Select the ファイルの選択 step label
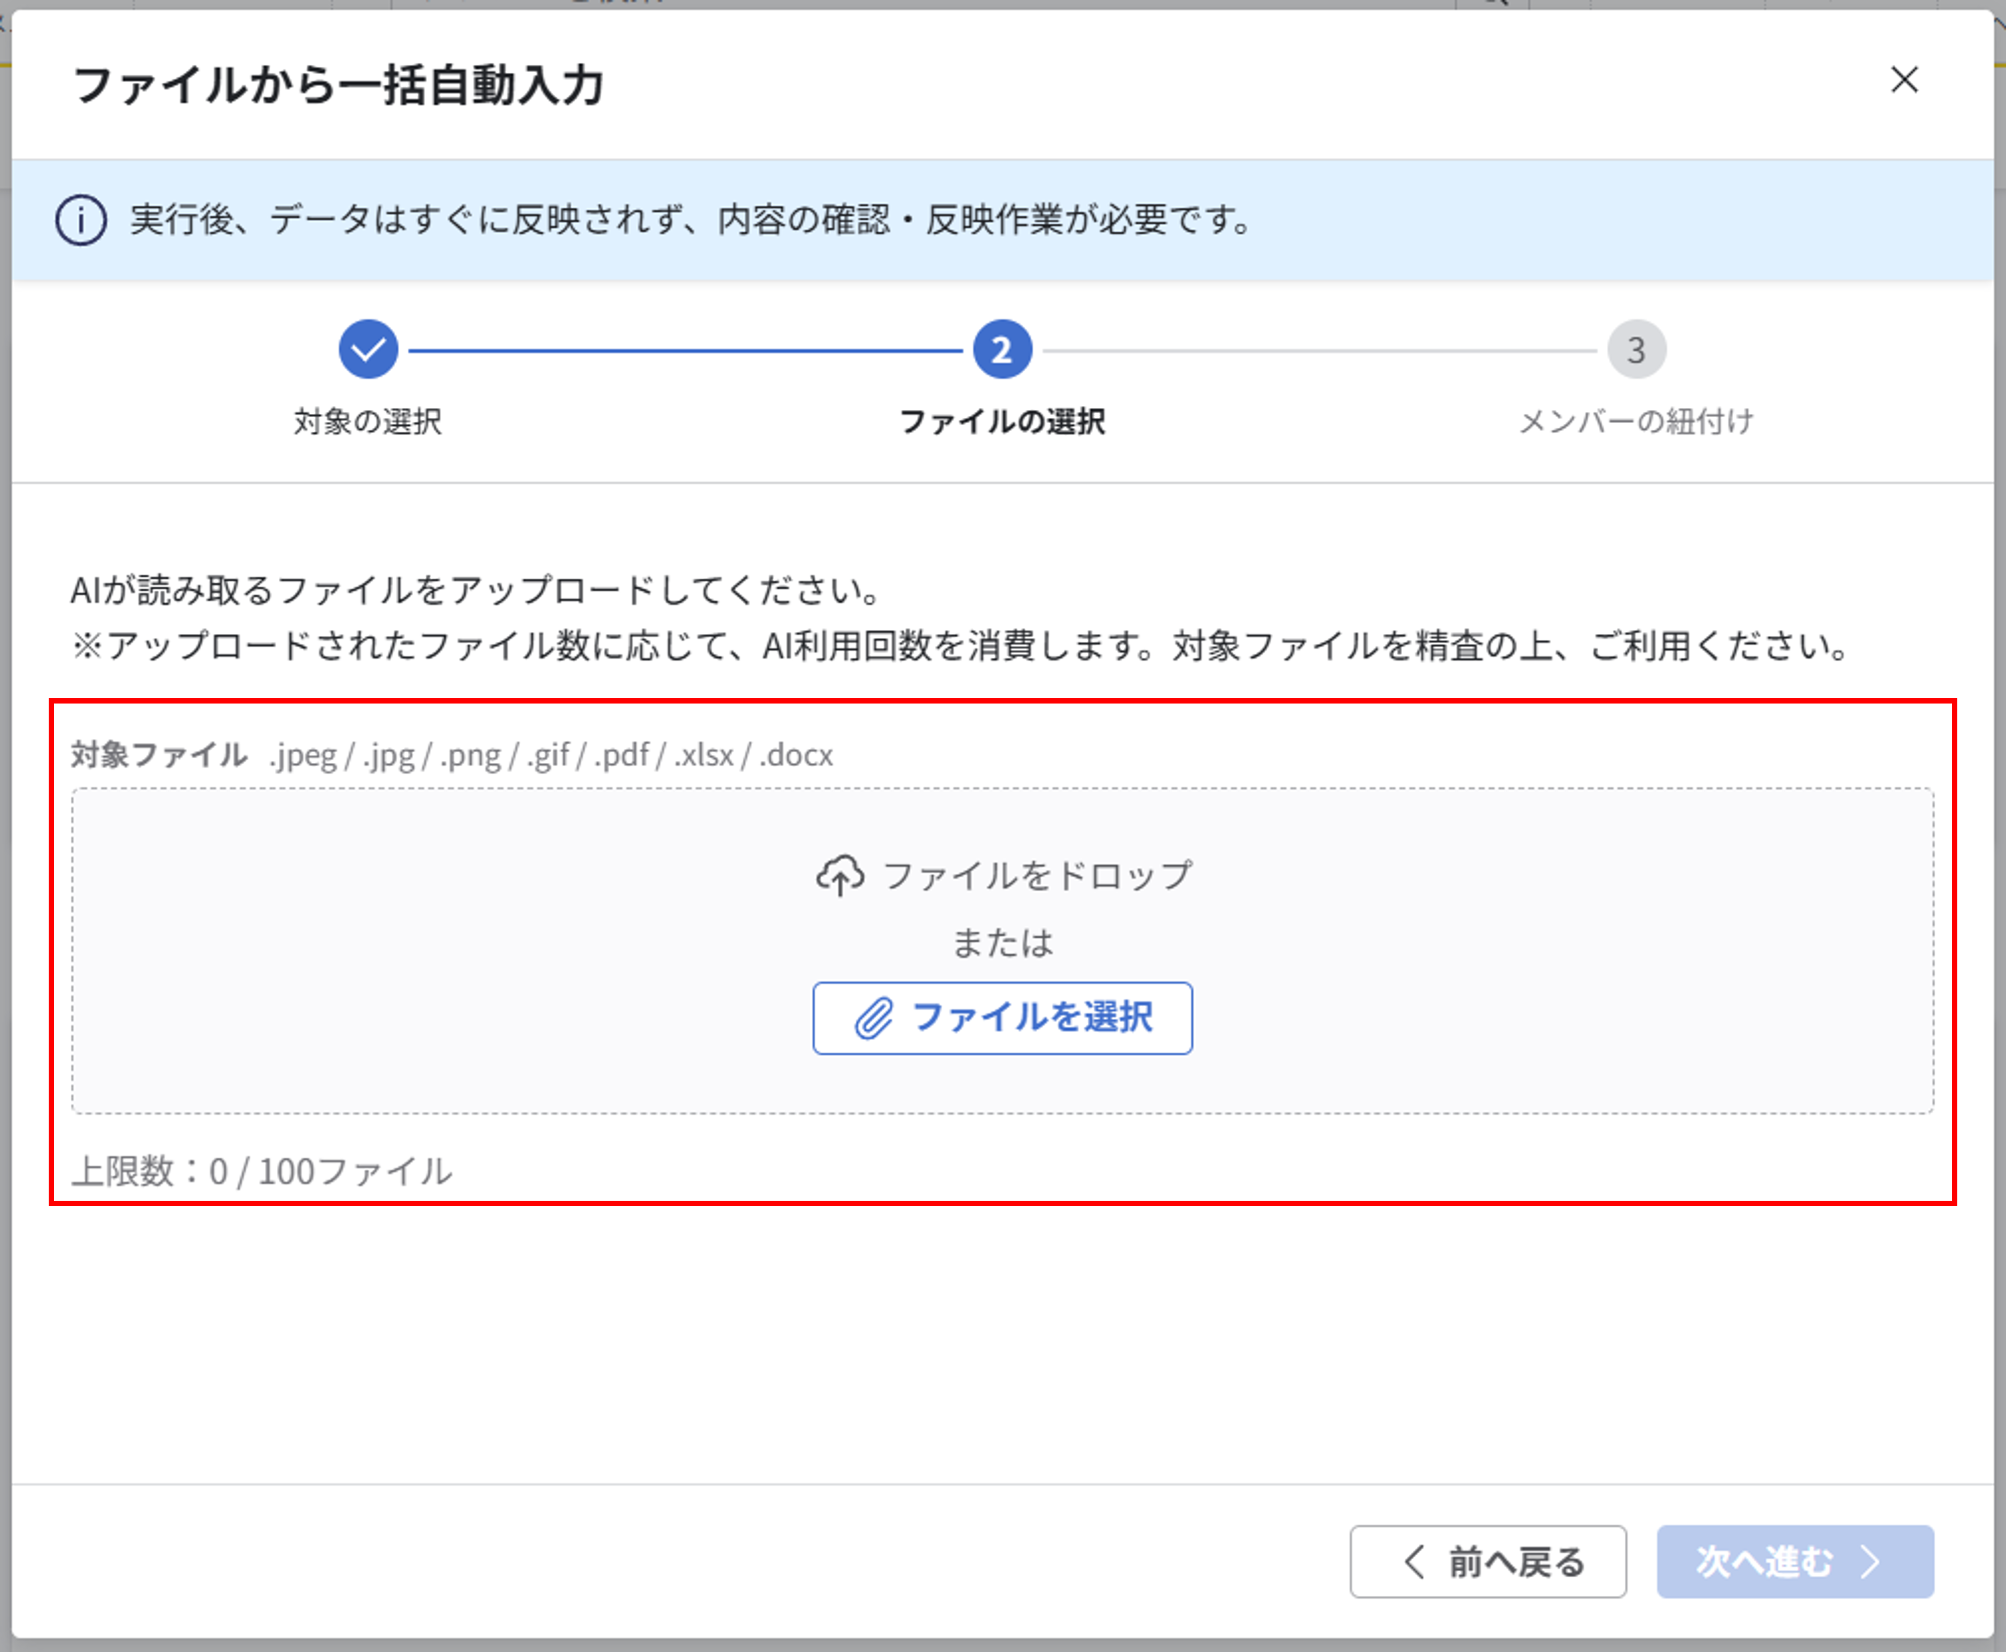 coord(1002,422)
